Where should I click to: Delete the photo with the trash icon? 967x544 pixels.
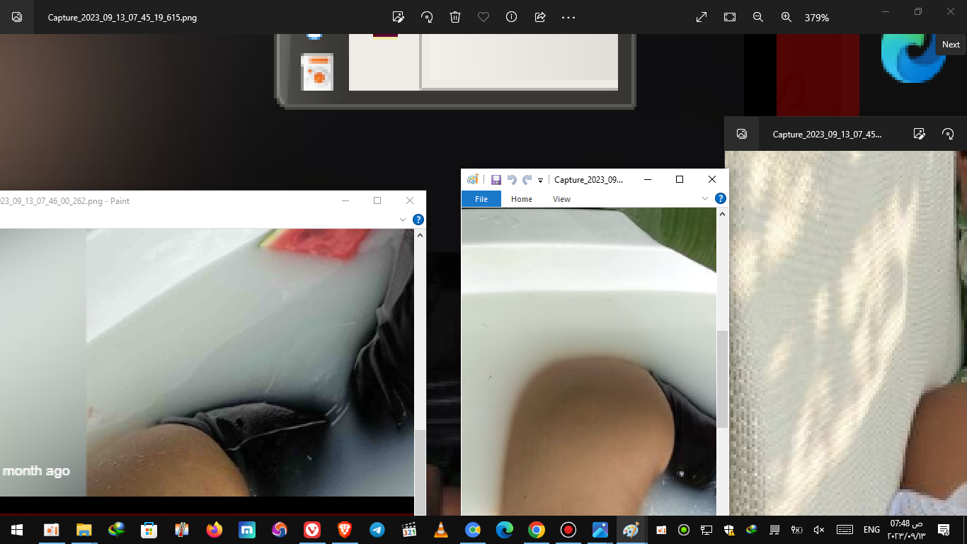point(455,17)
